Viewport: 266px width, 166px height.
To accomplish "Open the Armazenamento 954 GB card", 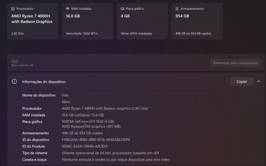I will click(197, 21).
